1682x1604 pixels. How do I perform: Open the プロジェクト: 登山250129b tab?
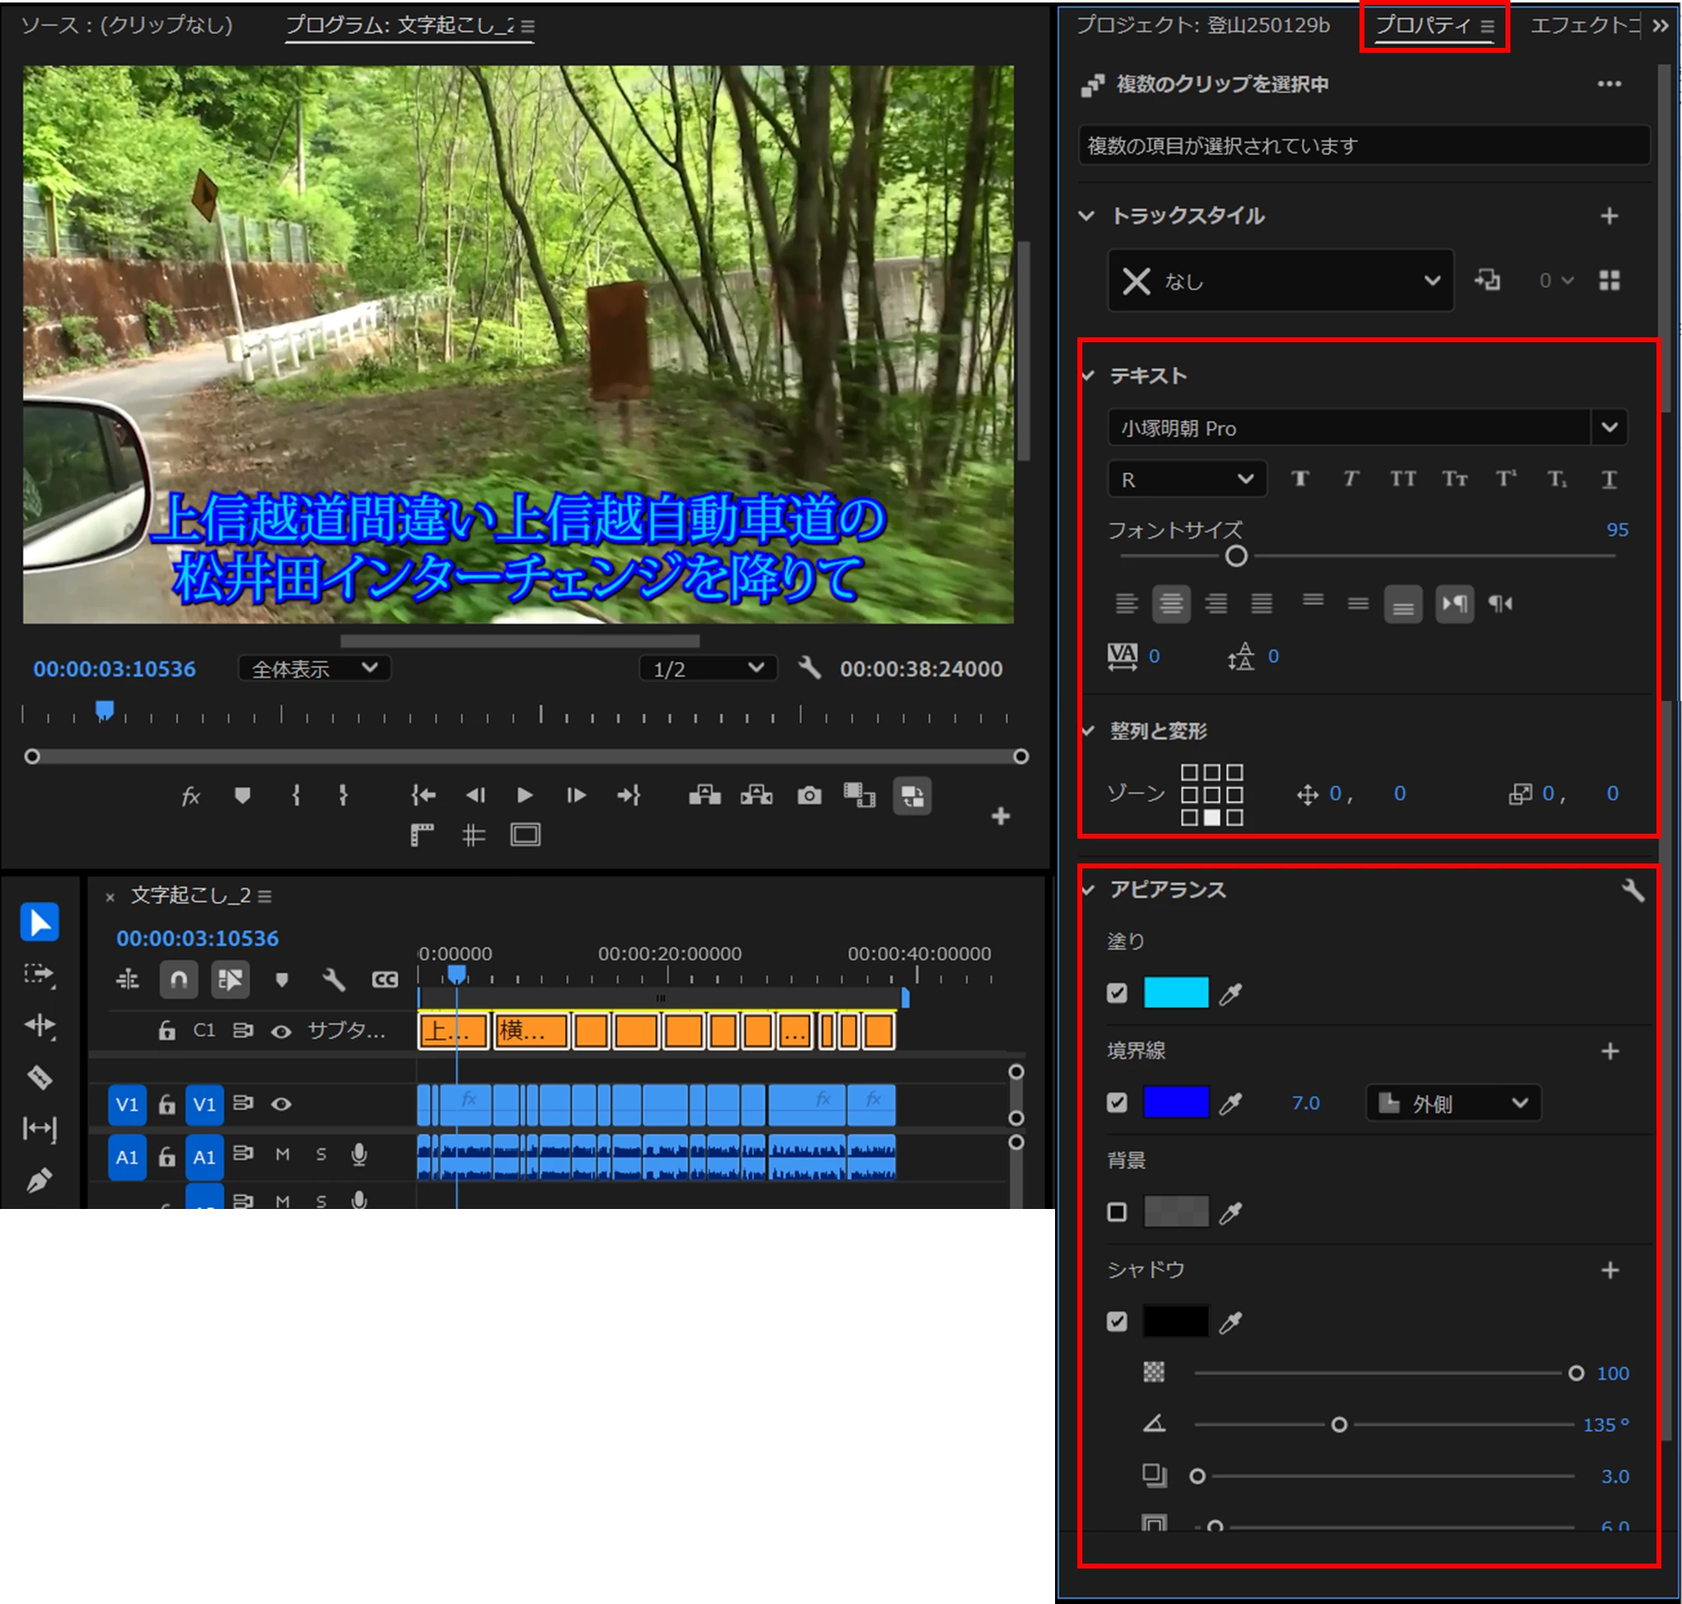point(1202,26)
